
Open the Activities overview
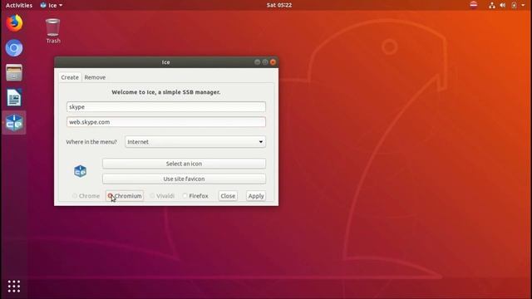(x=19, y=5)
